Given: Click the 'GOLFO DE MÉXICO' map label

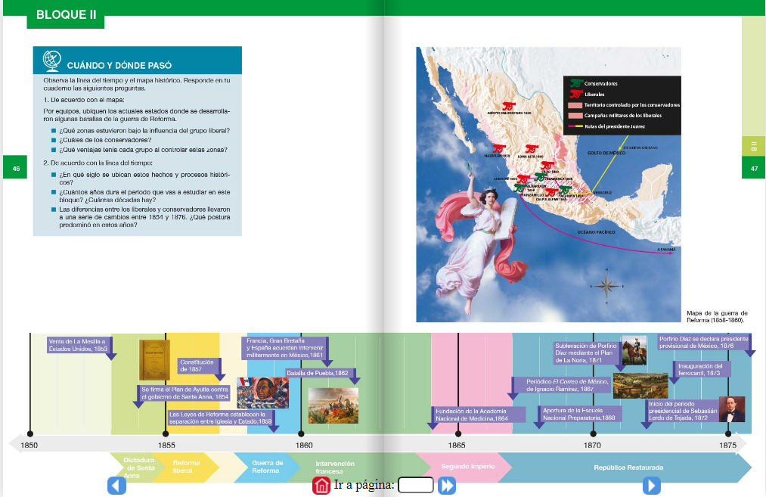Looking at the screenshot, I should coord(606,153).
